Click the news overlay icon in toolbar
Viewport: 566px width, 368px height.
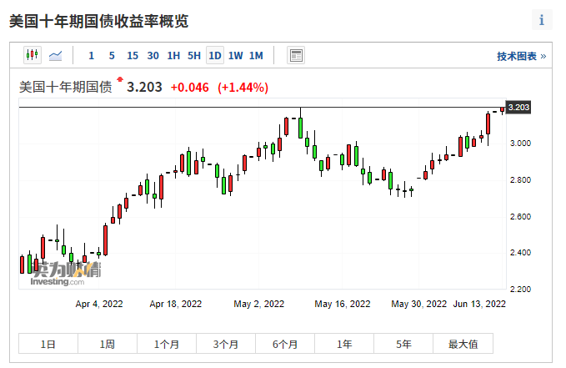pyautogui.click(x=296, y=56)
